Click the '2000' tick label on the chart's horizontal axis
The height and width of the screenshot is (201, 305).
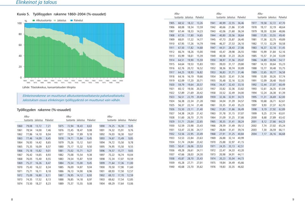121,81
